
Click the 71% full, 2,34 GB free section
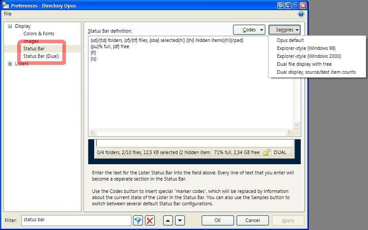coord(237,152)
